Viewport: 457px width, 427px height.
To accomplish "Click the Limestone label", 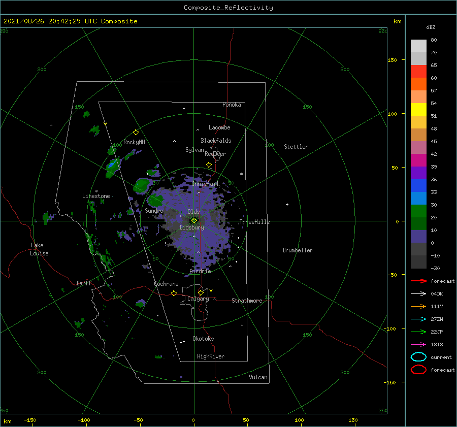I will (96, 196).
